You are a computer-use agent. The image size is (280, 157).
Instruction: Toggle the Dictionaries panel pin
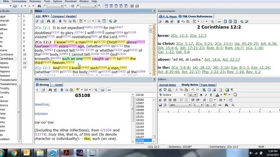[154, 79]
